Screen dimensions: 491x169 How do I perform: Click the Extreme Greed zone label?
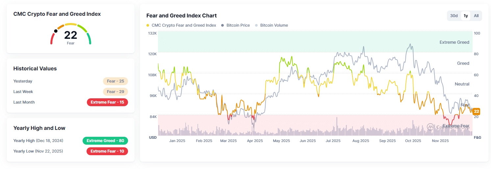point(454,42)
